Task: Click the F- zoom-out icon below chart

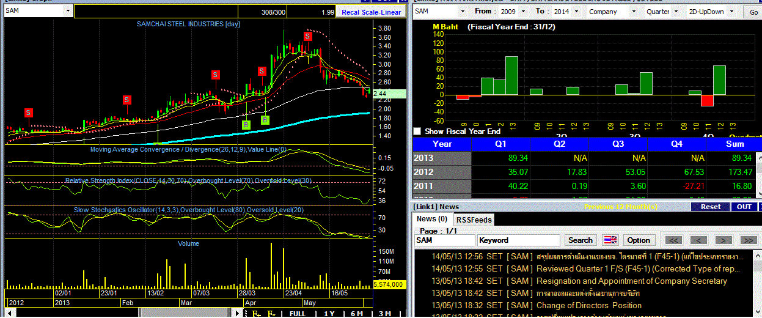Action: (x=271, y=314)
